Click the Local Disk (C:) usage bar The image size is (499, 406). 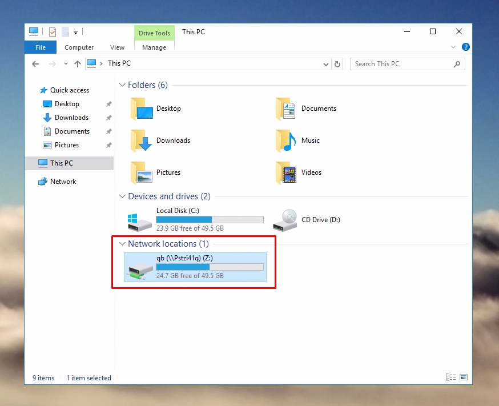210,219
